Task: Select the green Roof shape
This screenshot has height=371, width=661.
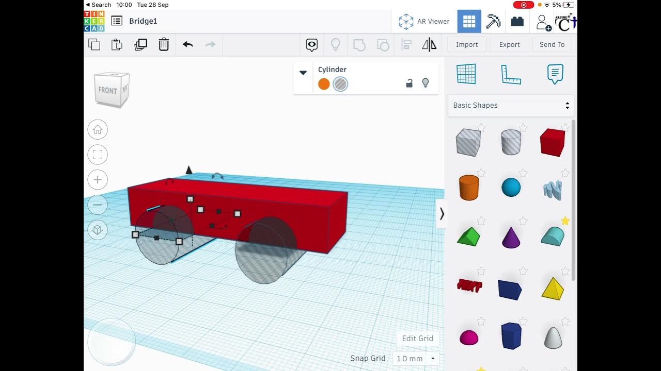Action: (x=468, y=237)
